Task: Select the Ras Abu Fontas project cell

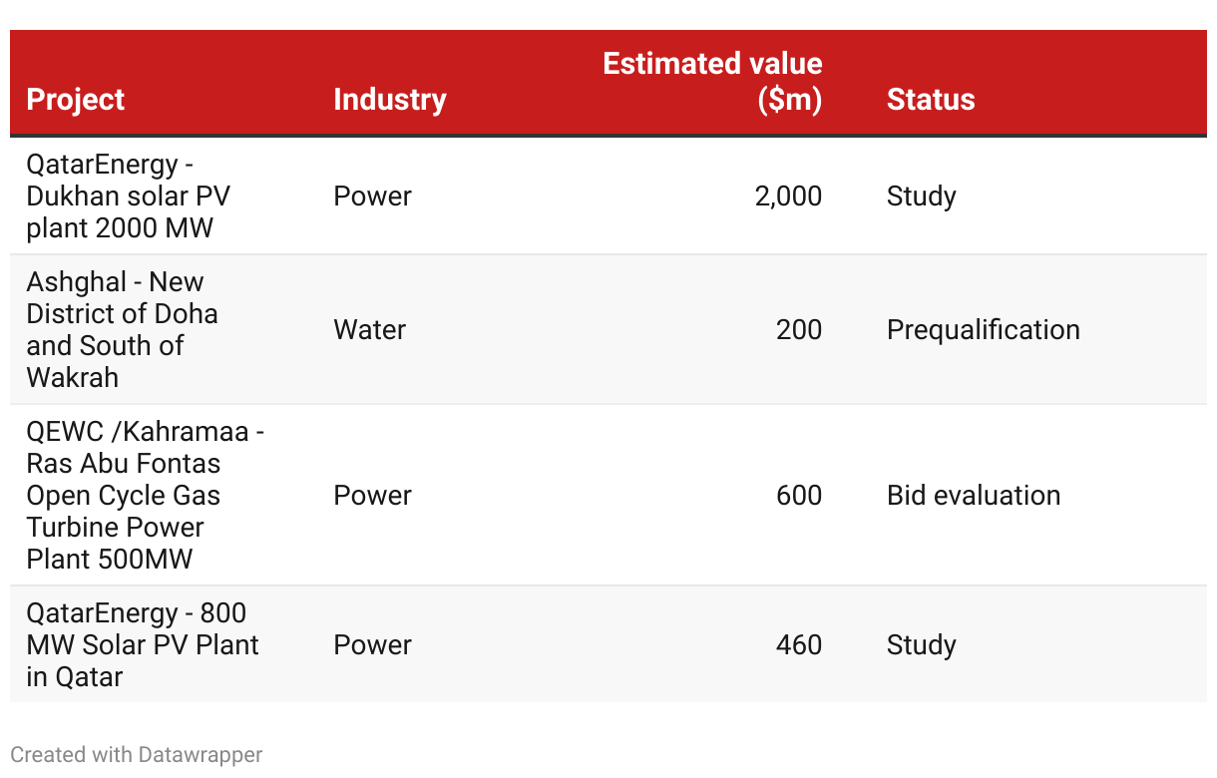Action: [145, 496]
